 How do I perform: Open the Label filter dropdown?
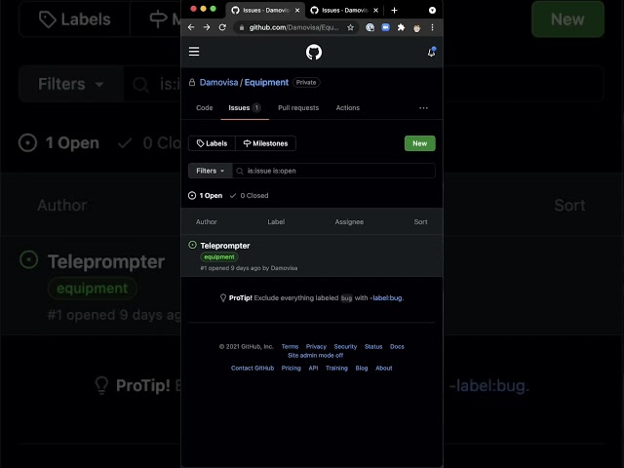tap(276, 221)
